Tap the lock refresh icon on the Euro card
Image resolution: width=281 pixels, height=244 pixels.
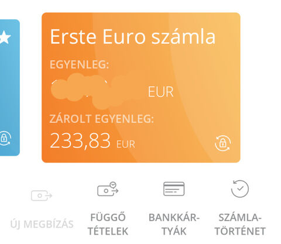[x=223, y=143]
